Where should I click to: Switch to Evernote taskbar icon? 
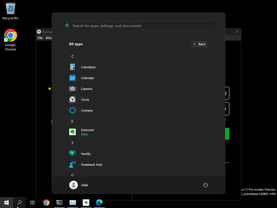tap(86, 203)
